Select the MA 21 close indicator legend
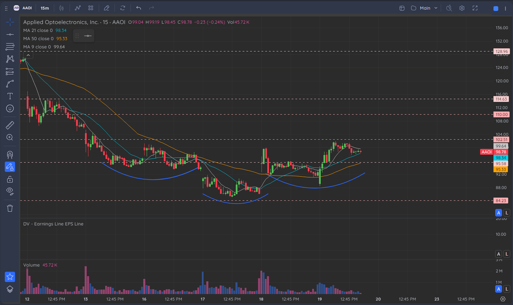 [45, 30]
